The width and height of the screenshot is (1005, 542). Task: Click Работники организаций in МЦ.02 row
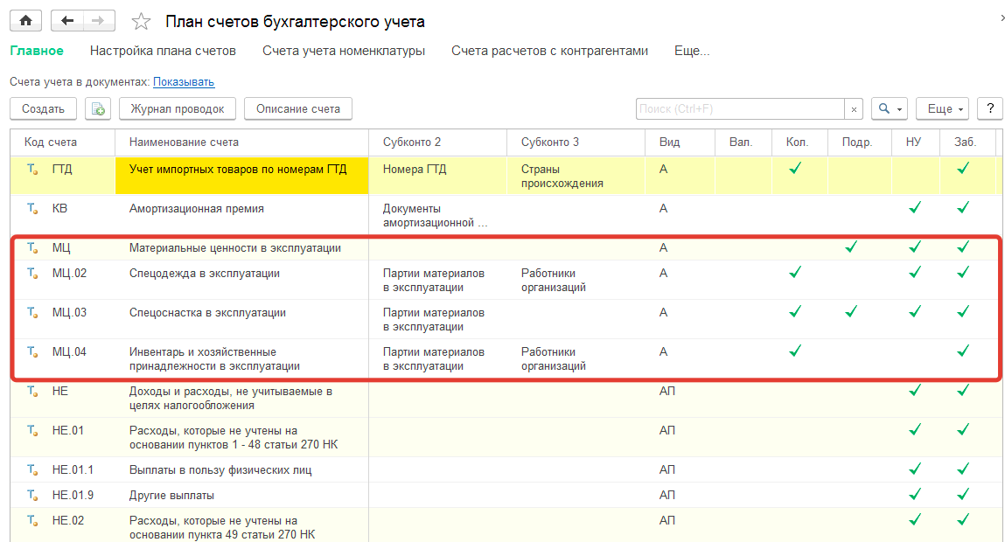576,280
